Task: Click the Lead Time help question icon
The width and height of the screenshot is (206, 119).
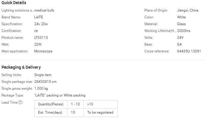Action: (21, 102)
